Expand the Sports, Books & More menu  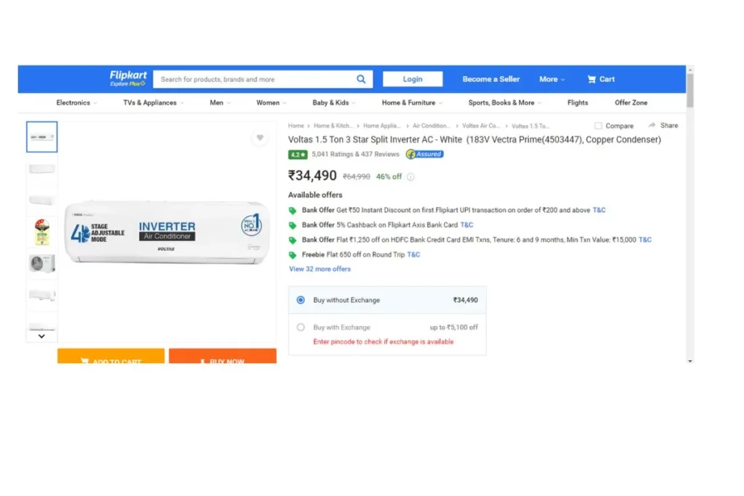tap(505, 103)
